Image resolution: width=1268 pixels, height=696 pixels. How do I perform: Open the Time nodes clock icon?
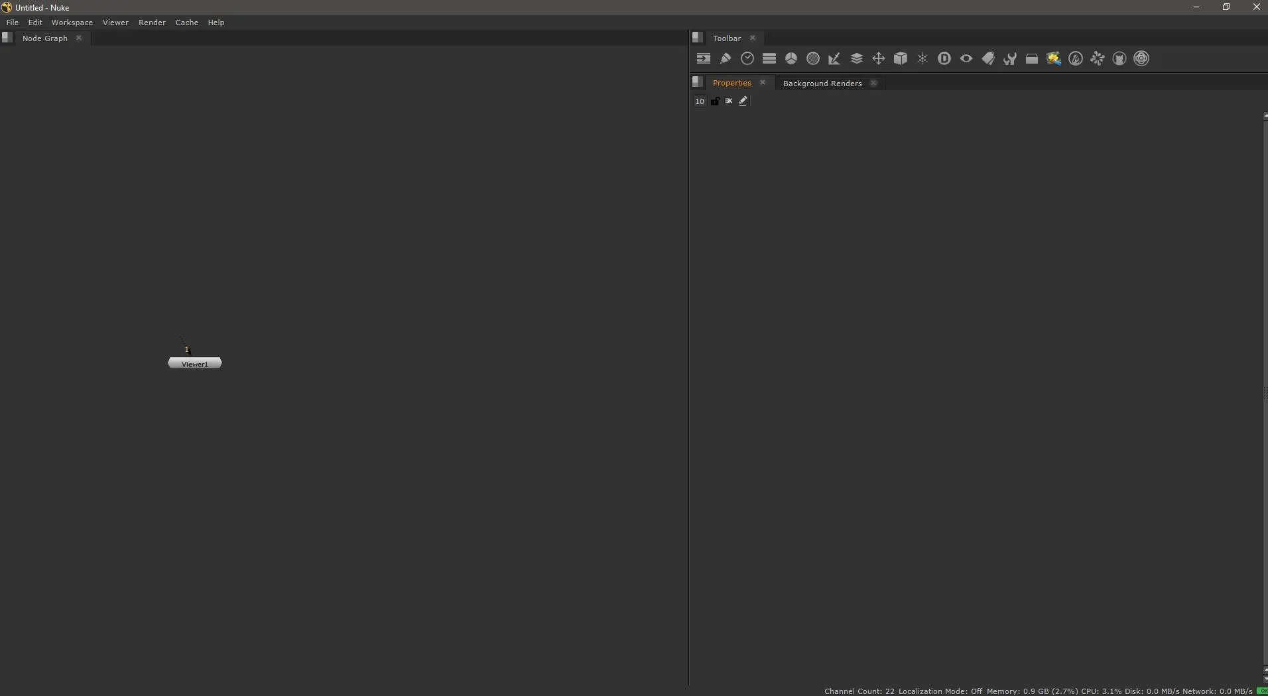click(x=747, y=59)
